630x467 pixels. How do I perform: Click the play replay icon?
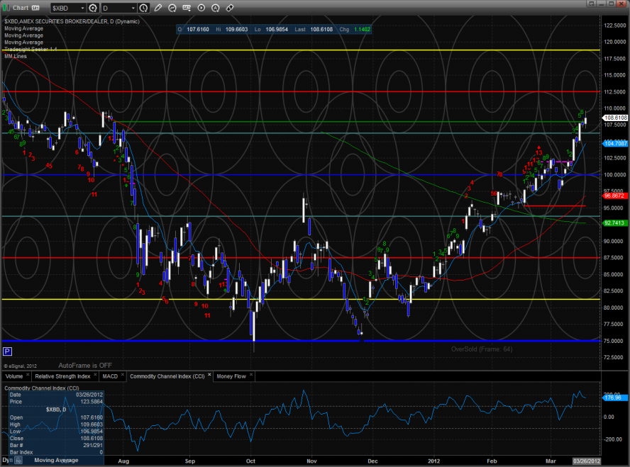click(x=201, y=8)
